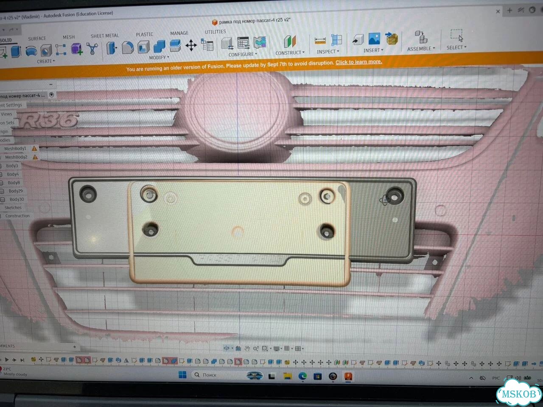Toggle visibility of Body30
The image size is (543, 407).
click(3, 199)
